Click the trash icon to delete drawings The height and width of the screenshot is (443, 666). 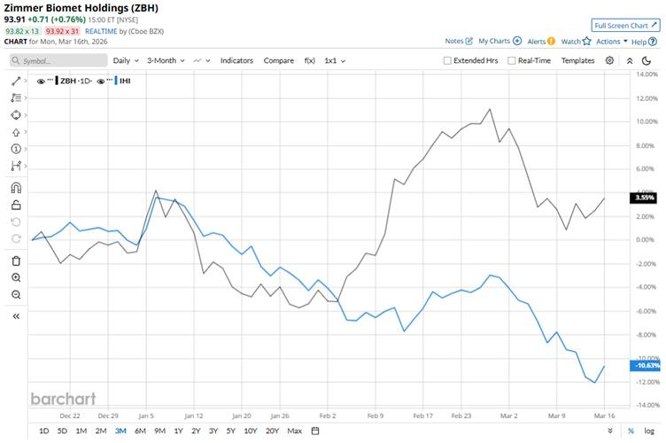[x=16, y=260]
